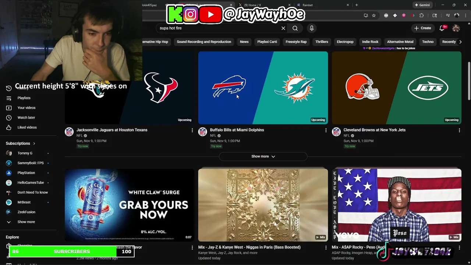The image size is (471, 265).
Task: Click Try now under Browns at Jets
Action: (350, 146)
